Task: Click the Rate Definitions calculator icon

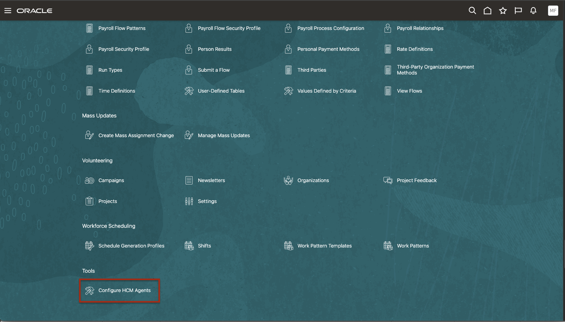Action: [x=388, y=49]
